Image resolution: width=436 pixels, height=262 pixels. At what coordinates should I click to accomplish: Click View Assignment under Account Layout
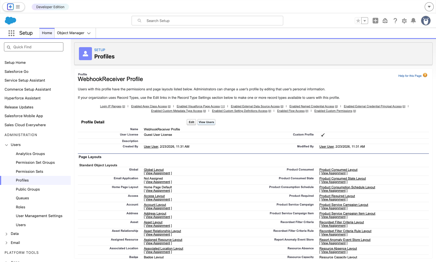158,208
